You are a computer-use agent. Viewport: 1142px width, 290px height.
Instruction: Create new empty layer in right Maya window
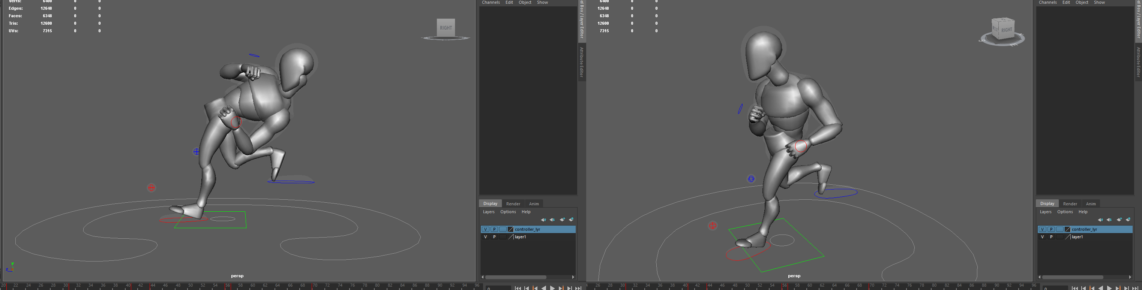1119,220
